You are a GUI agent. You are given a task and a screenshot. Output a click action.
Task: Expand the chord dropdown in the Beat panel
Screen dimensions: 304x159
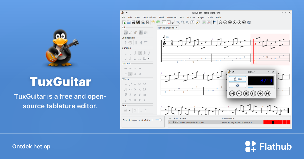pos(130,110)
